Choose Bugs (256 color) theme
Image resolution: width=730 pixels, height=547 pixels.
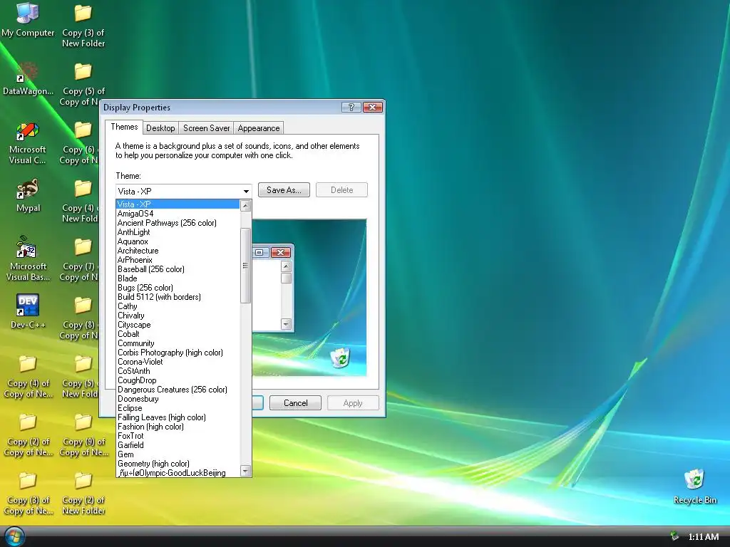point(178,288)
